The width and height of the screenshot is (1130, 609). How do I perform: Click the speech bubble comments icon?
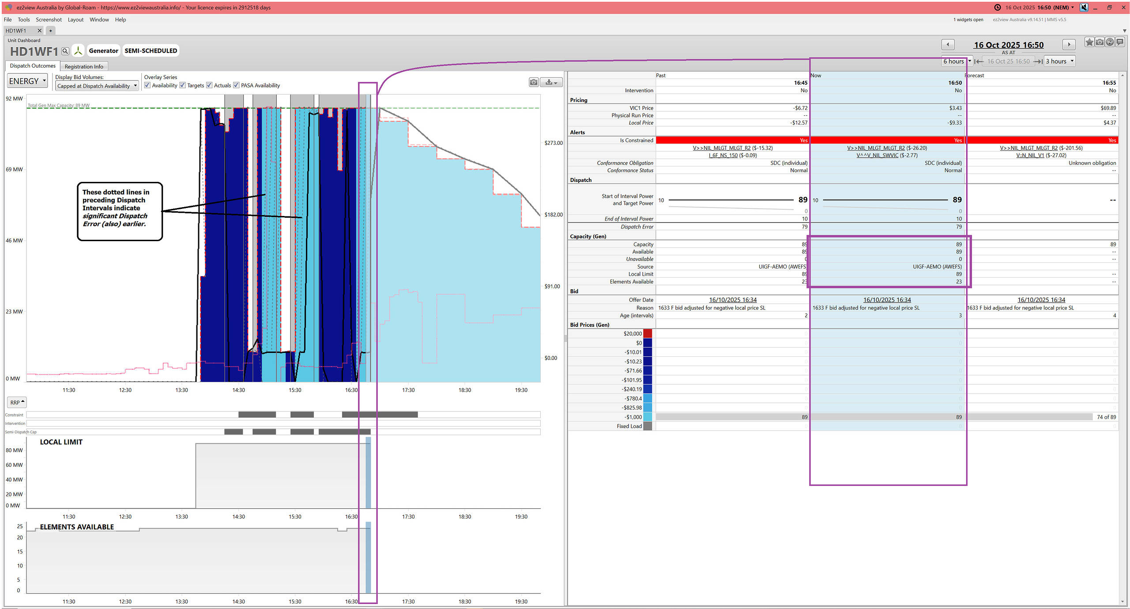(x=1120, y=42)
